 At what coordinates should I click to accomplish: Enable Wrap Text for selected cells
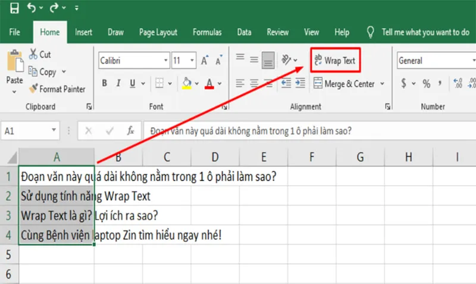tap(336, 61)
